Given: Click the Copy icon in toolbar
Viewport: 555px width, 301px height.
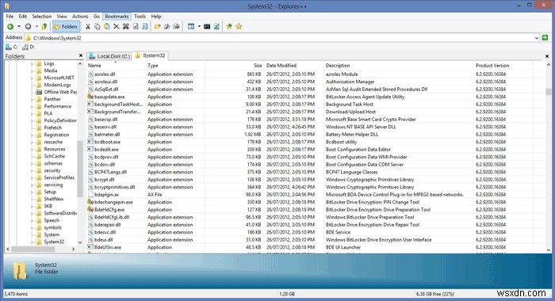Looking at the screenshot, I should (98, 26).
